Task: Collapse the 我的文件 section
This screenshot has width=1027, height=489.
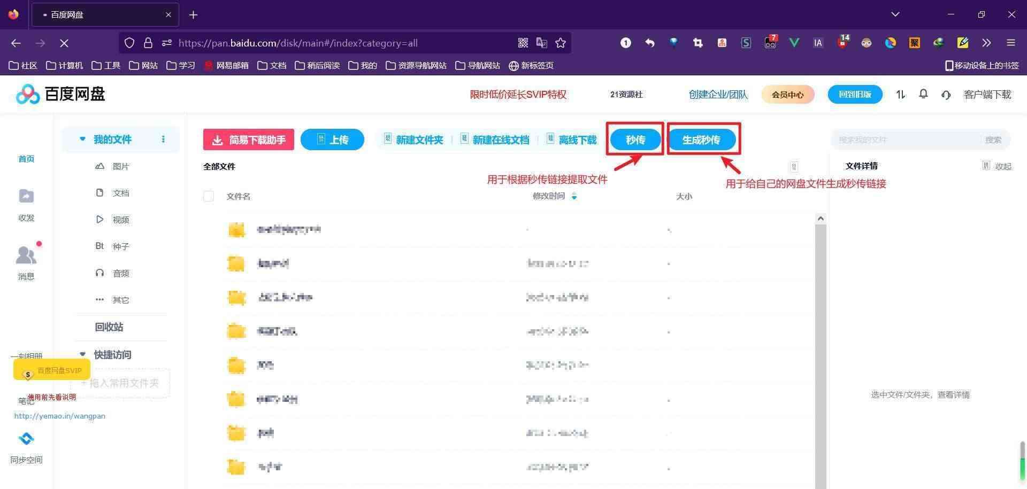Action: (x=82, y=139)
